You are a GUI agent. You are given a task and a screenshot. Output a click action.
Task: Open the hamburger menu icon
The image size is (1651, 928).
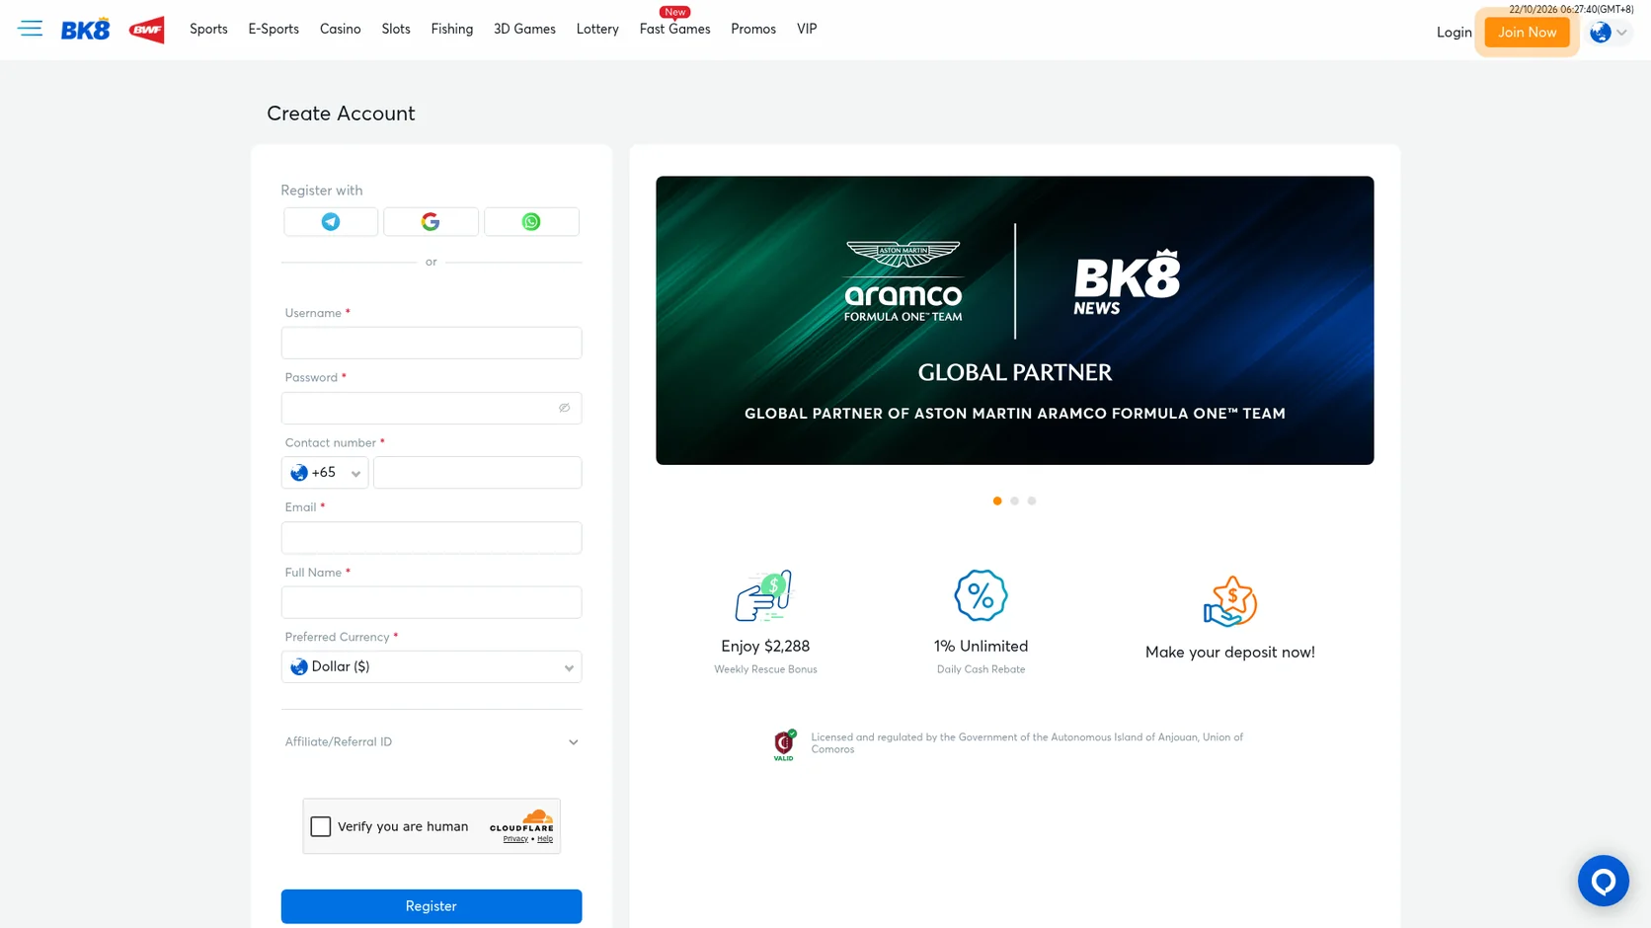[31, 29]
